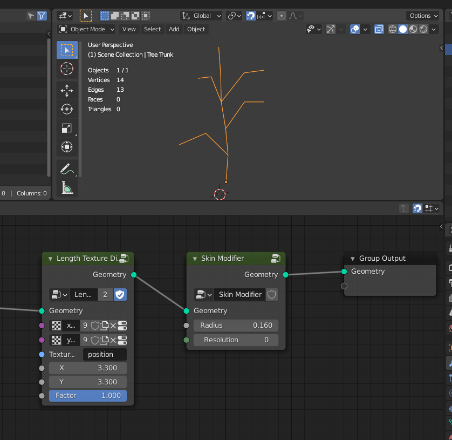Viewport: 452px width, 440px height.
Task: Open the Object Mode dropdown
Action: point(87,29)
